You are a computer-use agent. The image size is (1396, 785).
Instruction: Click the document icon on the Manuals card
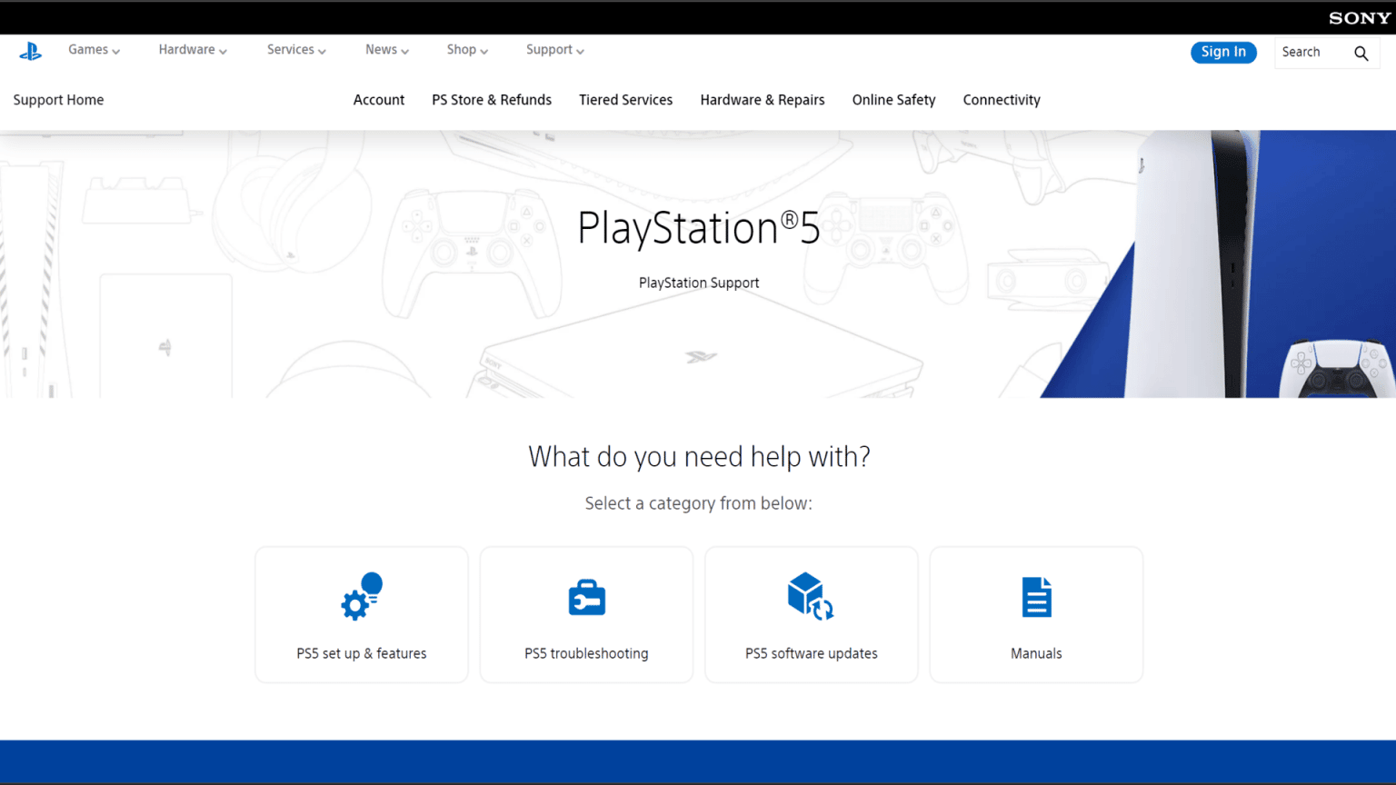pos(1036,597)
